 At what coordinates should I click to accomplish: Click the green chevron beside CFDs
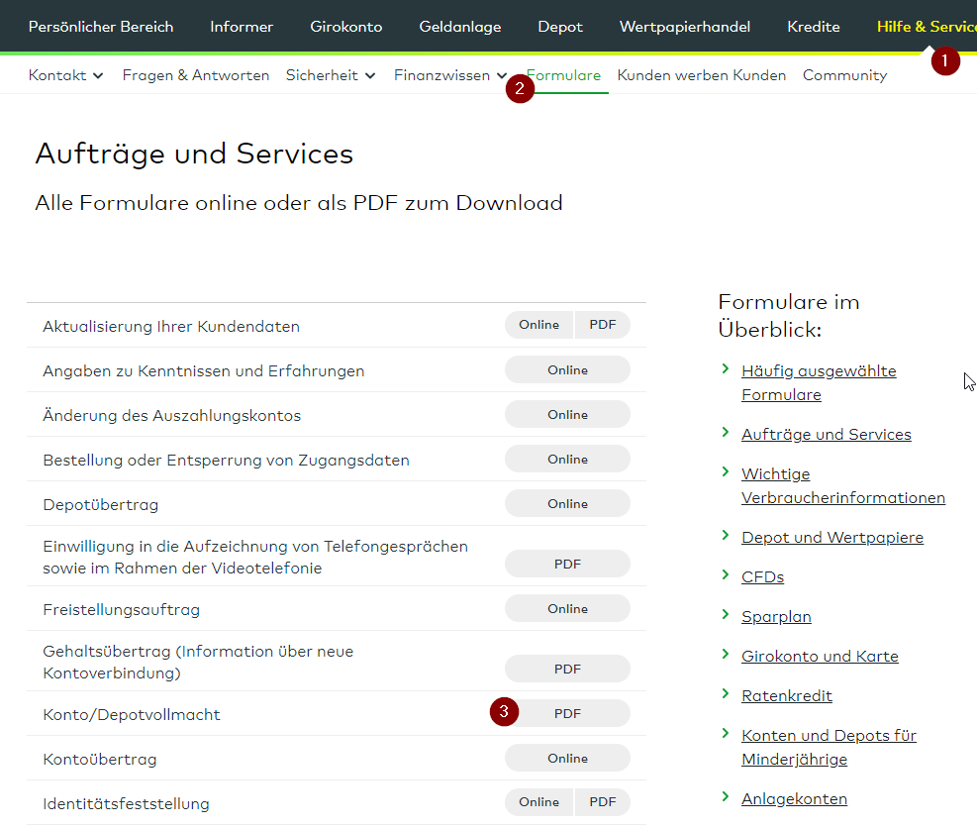[x=726, y=575]
